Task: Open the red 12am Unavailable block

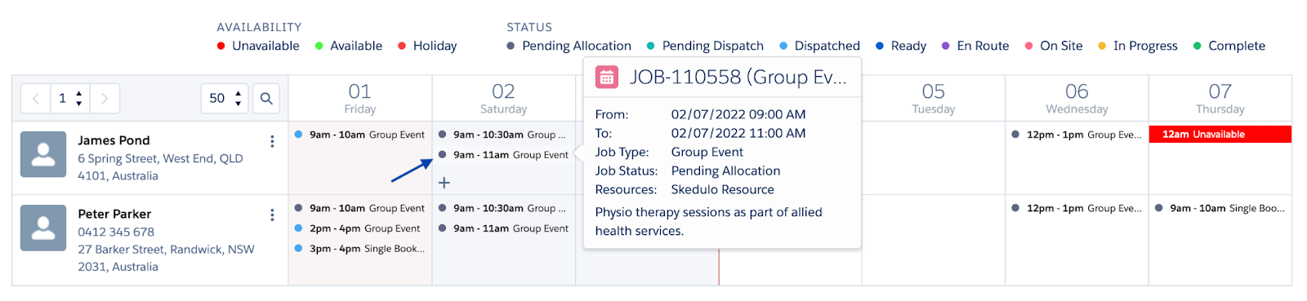Action: pos(1220,135)
